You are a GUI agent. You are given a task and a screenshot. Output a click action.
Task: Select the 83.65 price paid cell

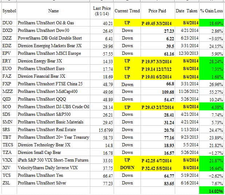coord(158,183)
